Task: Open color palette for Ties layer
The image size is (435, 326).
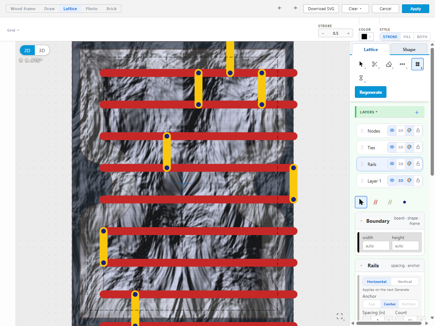Action: (x=409, y=147)
